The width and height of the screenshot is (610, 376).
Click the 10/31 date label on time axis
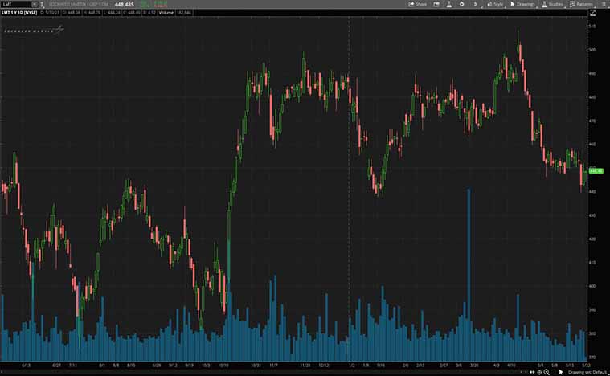(x=256, y=366)
